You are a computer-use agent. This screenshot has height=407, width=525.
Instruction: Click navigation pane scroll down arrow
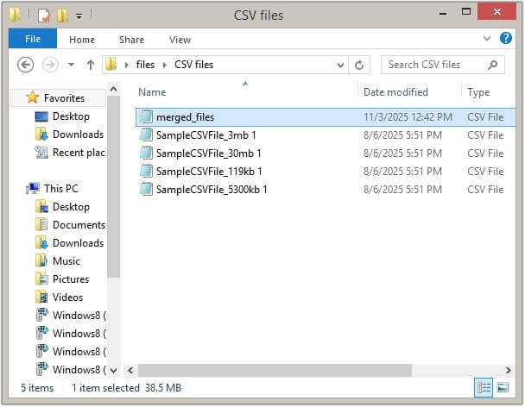(x=113, y=370)
